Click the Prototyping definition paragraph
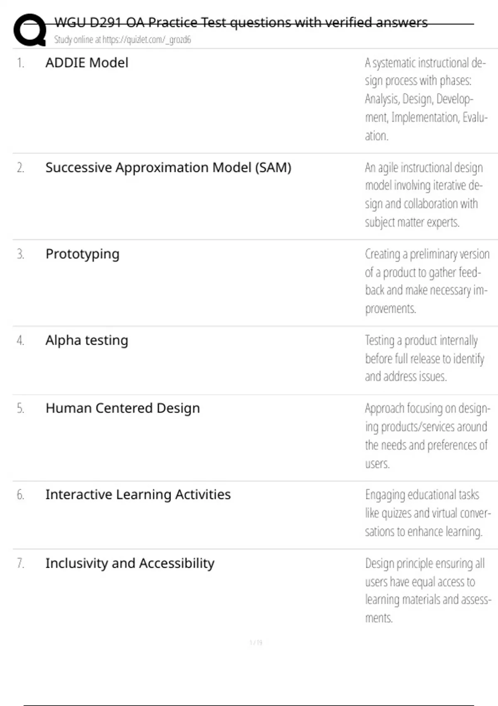 coord(427,281)
